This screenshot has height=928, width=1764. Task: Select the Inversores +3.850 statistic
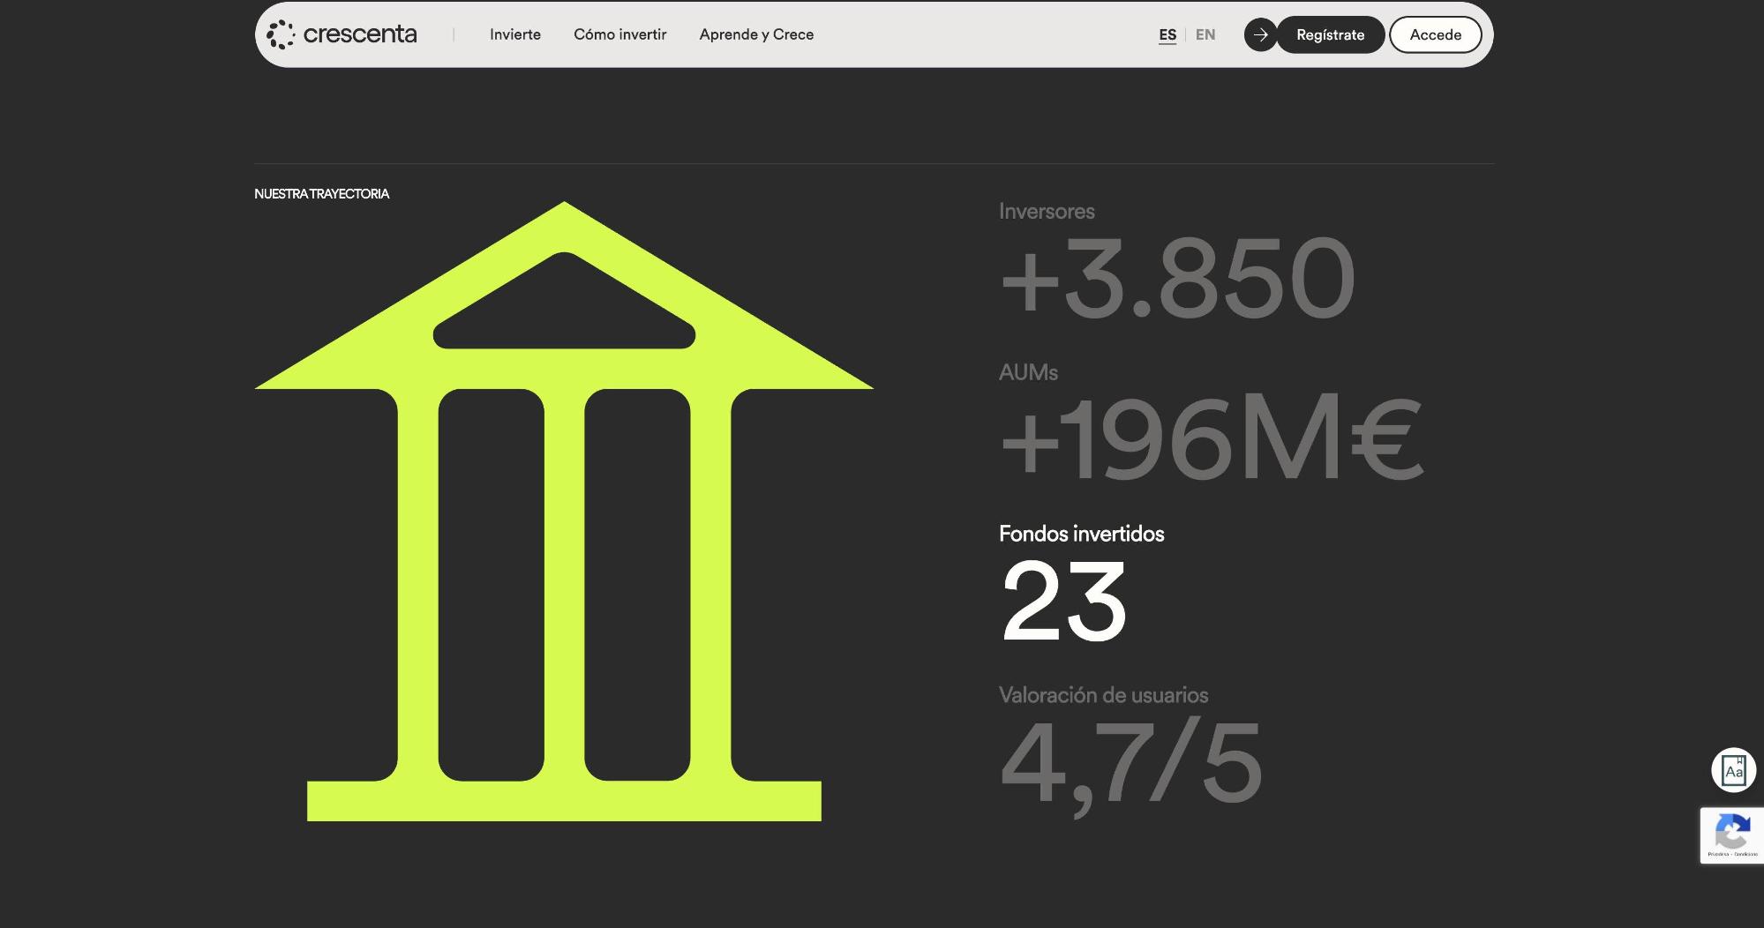(x=1176, y=278)
